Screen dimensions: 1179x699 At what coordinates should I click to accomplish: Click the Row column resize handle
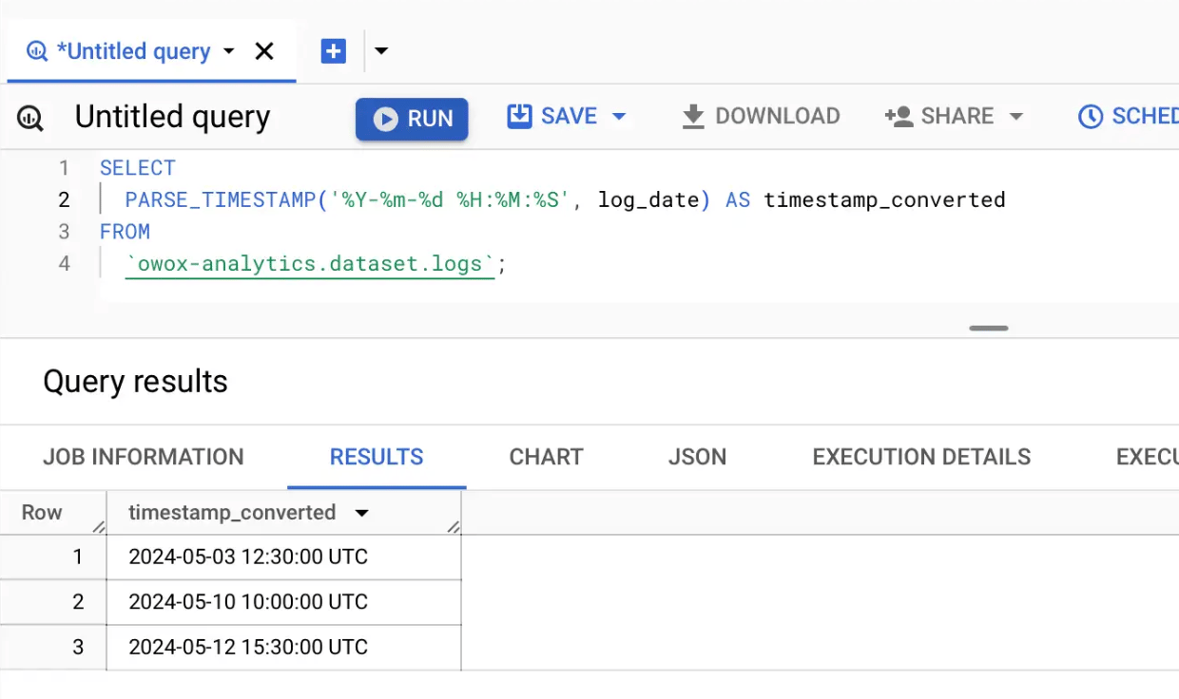[99, 527]
